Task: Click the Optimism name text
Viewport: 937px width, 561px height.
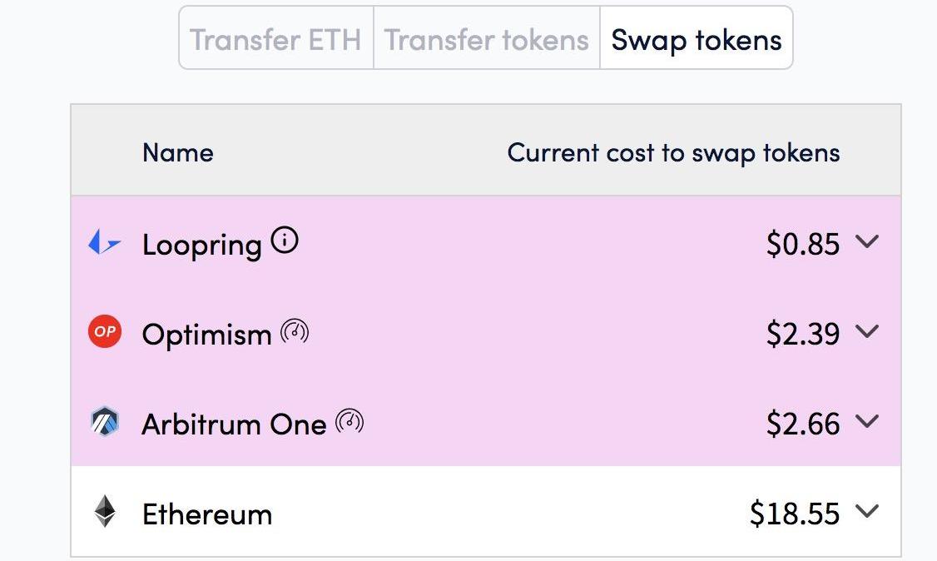Action: [x=206, y=334]
